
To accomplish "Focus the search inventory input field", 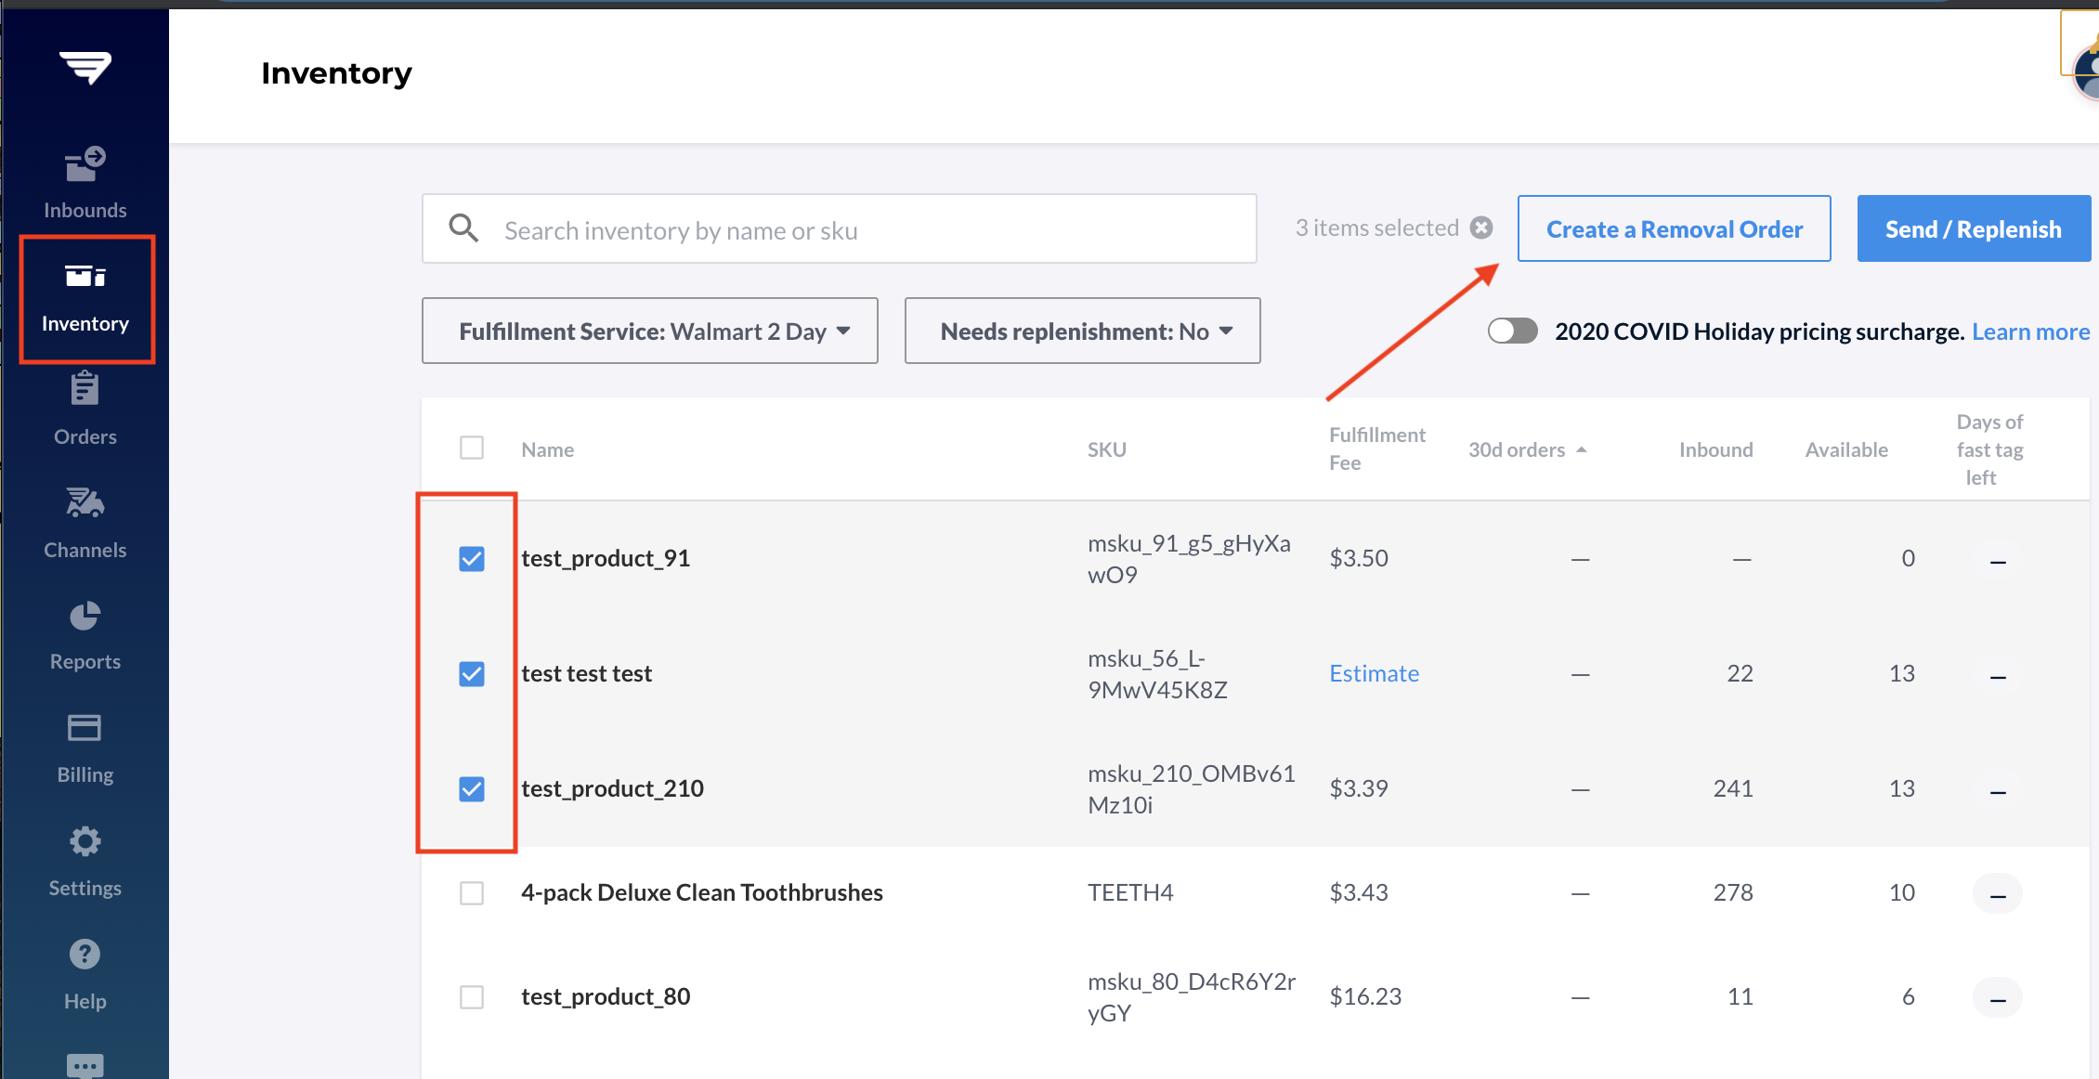I will [x=840, y=228].
